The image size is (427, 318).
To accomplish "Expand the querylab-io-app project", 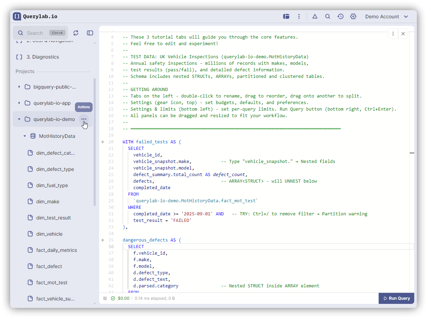I will pyautogui.click(x=19, y=103).
